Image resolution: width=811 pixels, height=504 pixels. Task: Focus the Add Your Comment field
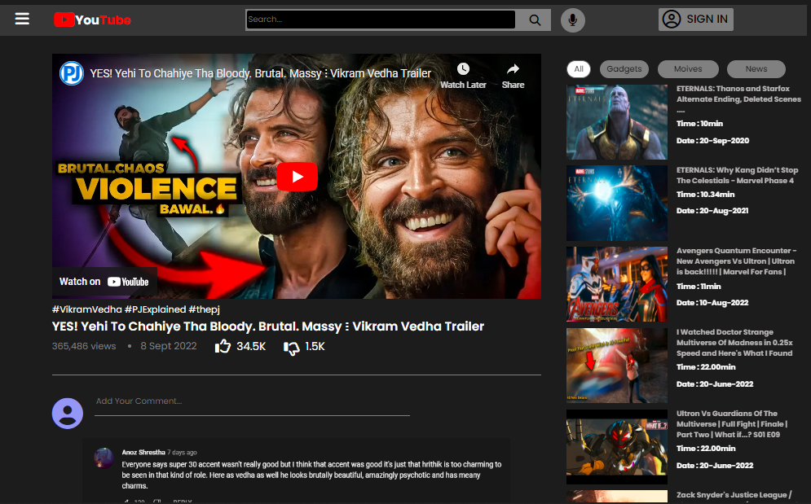click(252, 401)
